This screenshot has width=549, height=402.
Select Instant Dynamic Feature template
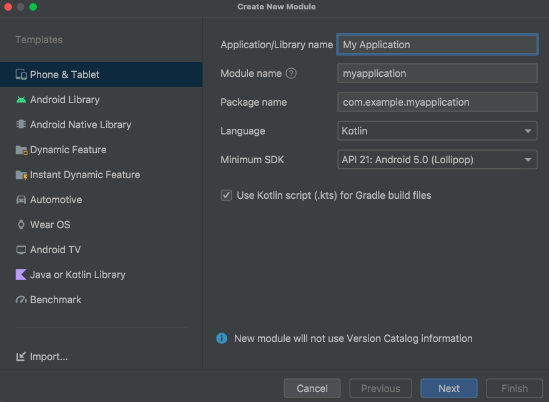pos(84,174)
